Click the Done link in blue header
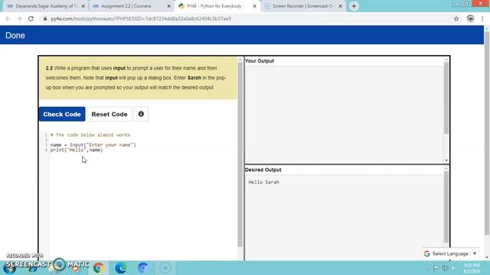 15,35
